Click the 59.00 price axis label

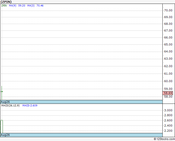point(168,89)
